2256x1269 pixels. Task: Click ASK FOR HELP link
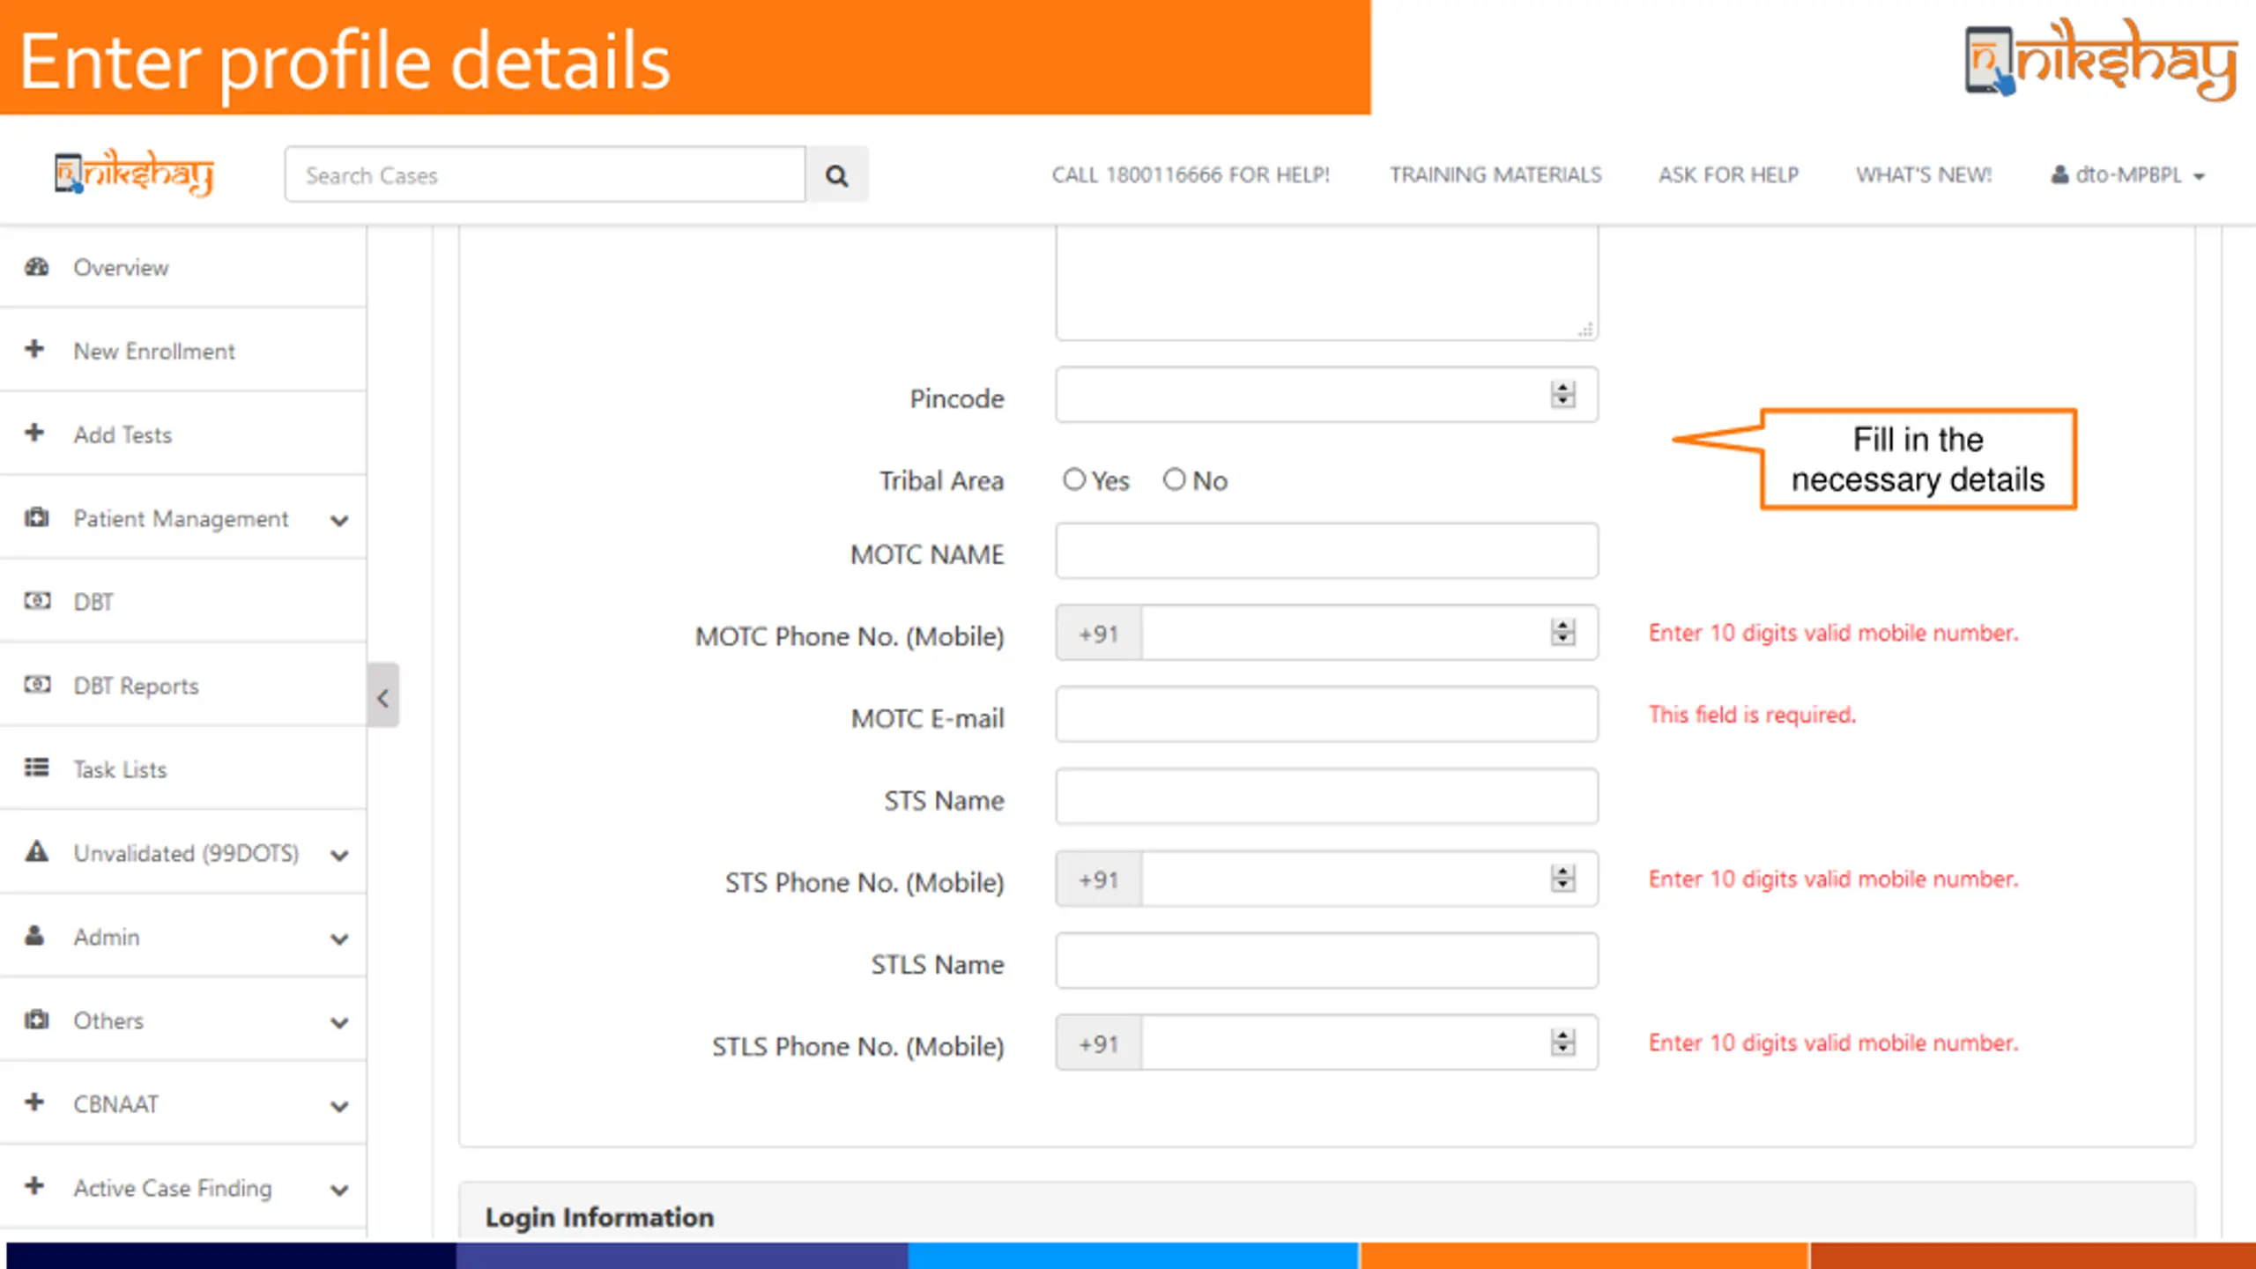click(1728, 174)
